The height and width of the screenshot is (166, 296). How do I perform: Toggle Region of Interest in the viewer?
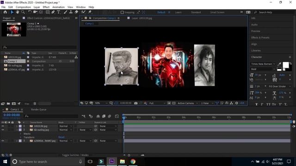(169, 103)
